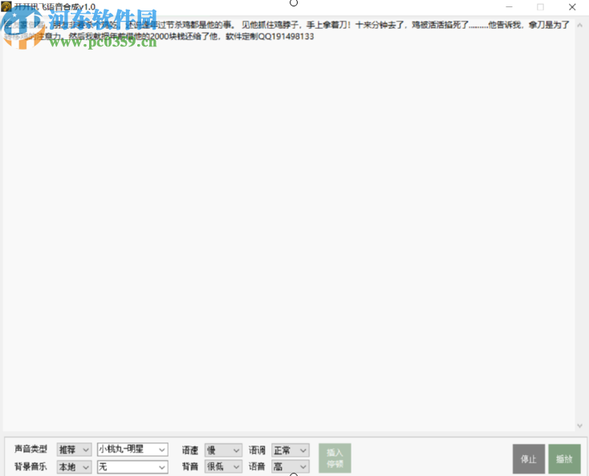589x476 pixels.
Task: Open the 本地 background music source dropdown
Action: coord(74,466)
